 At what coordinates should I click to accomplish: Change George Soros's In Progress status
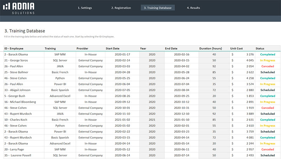click(x=267, y=60)
